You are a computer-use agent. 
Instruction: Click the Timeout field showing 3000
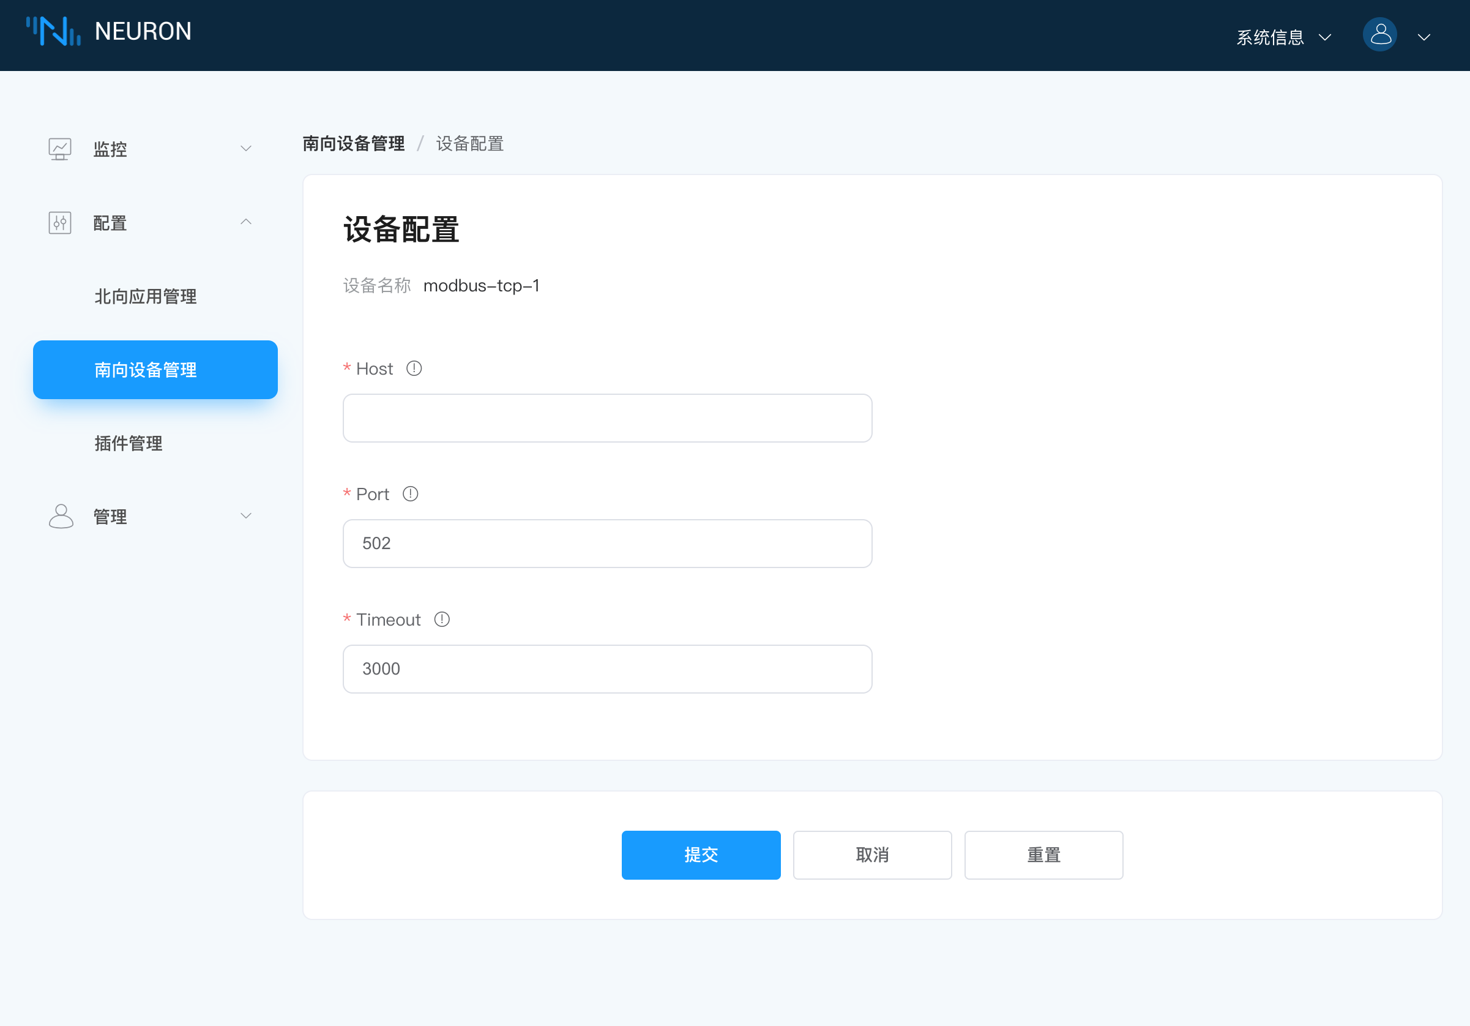[x=607, y=668]
